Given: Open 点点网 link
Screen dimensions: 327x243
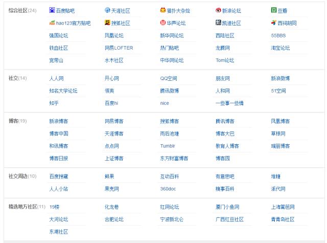Looking at the screenshot, I should pyautogui.click(x=112, y=146).
